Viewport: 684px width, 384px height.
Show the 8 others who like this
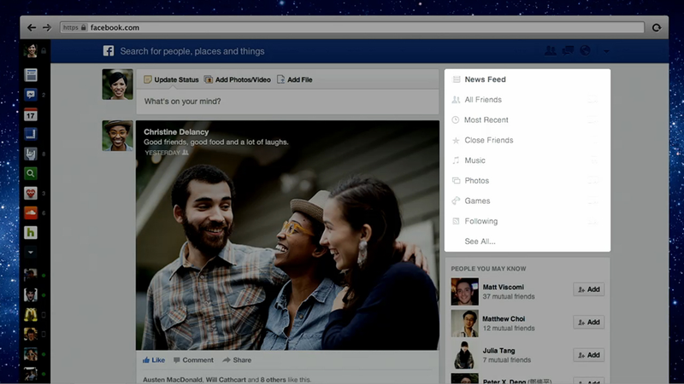(273, 380)
